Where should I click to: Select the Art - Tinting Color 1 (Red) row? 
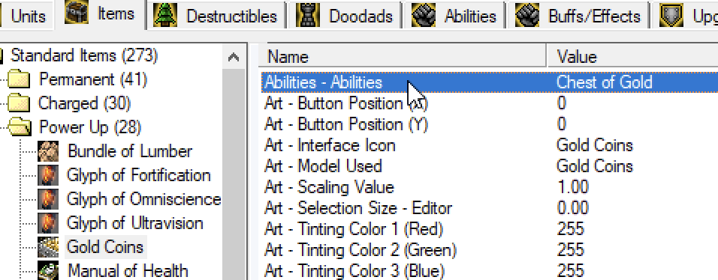490,229
